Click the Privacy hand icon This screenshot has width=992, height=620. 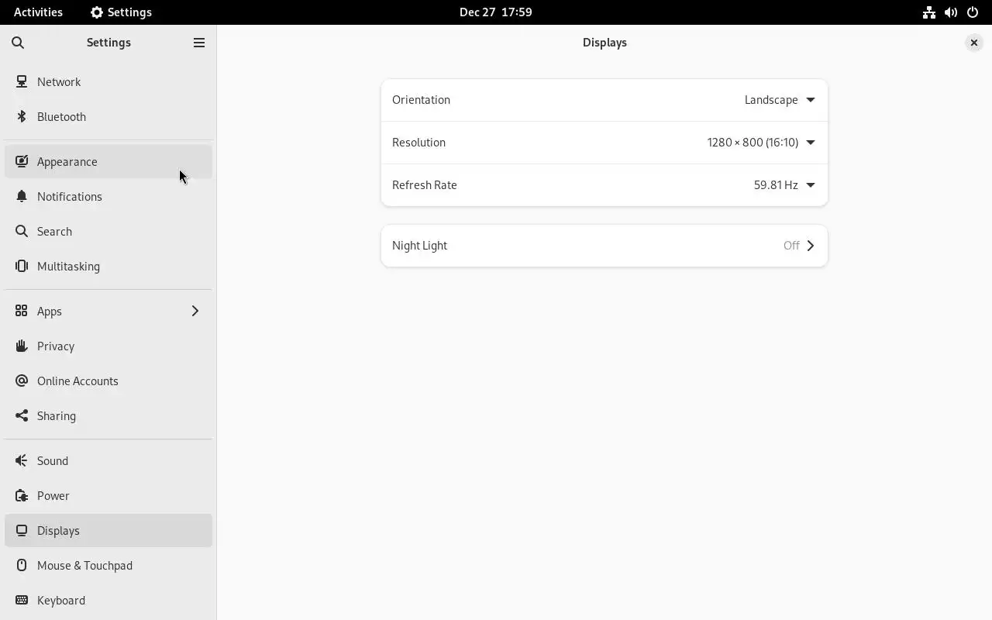[22, 346]
